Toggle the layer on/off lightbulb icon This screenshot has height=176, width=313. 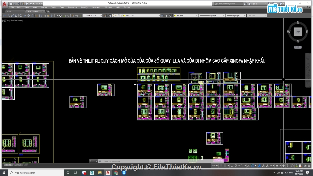click(x=113, y=15)
